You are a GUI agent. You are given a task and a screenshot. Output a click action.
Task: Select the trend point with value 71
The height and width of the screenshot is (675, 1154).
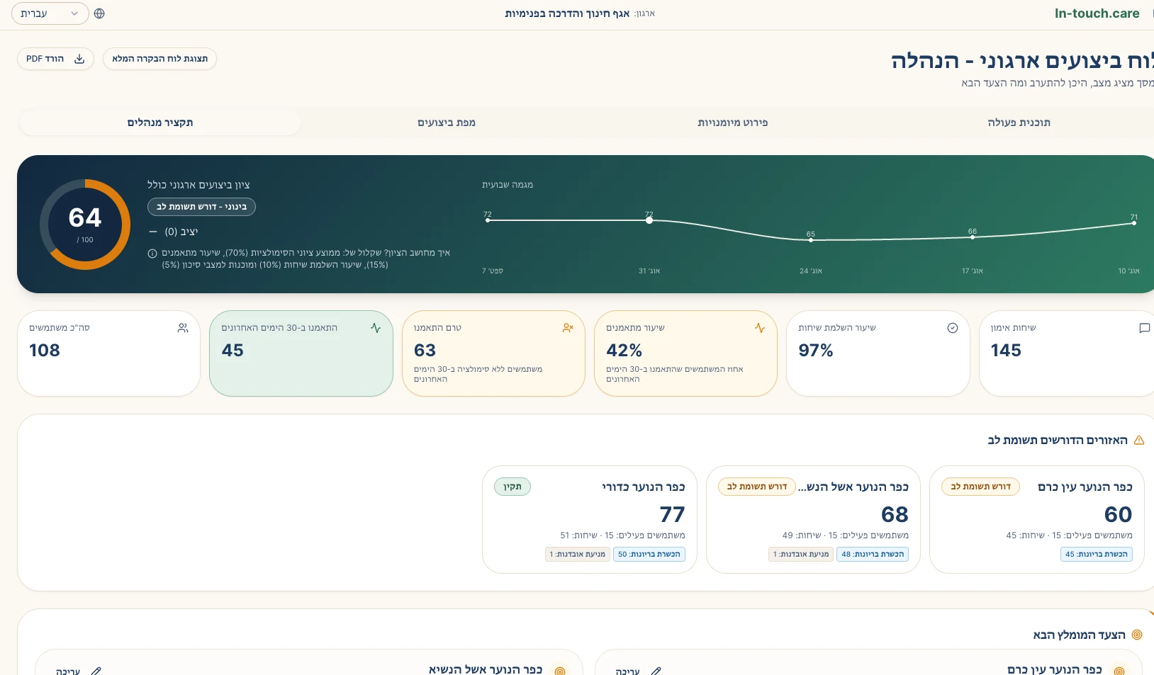pos(1134,223)
